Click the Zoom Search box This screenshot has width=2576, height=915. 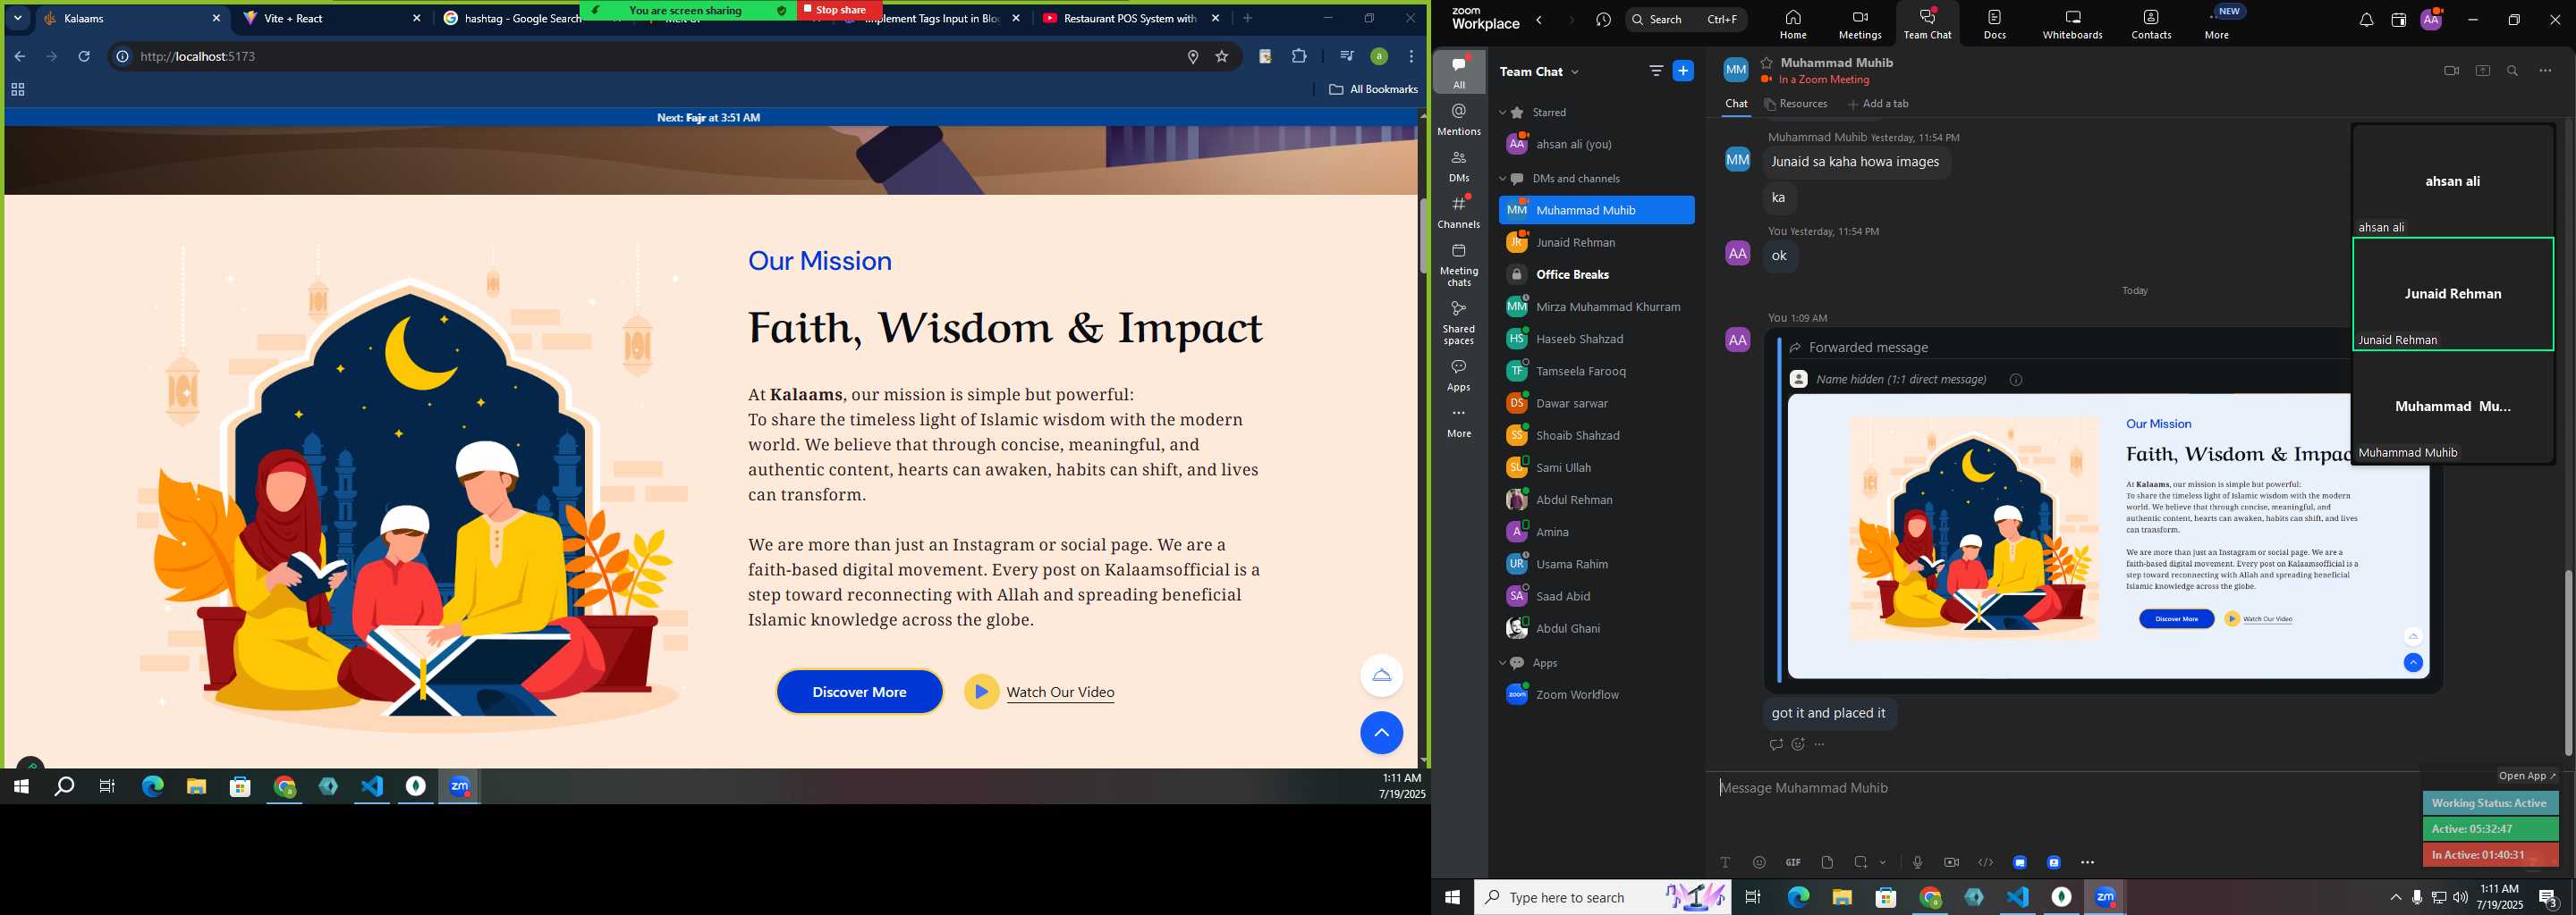(x=1686, y=20)
